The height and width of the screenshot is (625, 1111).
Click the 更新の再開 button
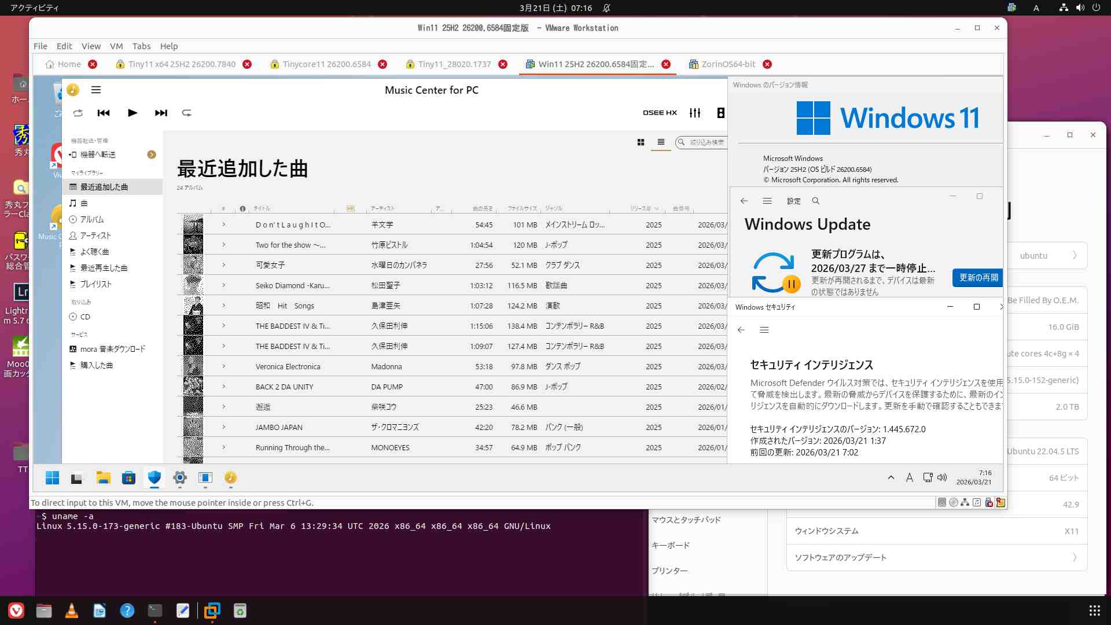pyautogui.click(x=978, y=278)
